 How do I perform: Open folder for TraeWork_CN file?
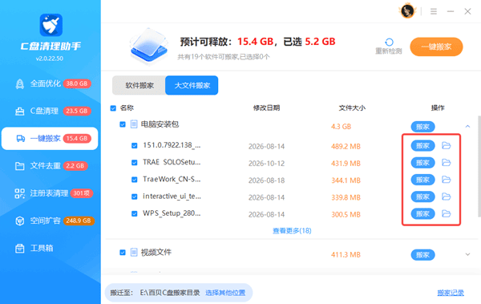click(447, 180)
